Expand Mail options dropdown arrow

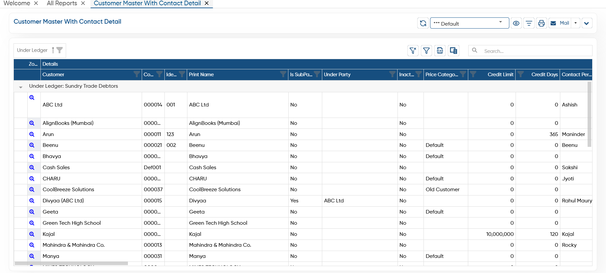pyautogui.click(x=575, y=23)
